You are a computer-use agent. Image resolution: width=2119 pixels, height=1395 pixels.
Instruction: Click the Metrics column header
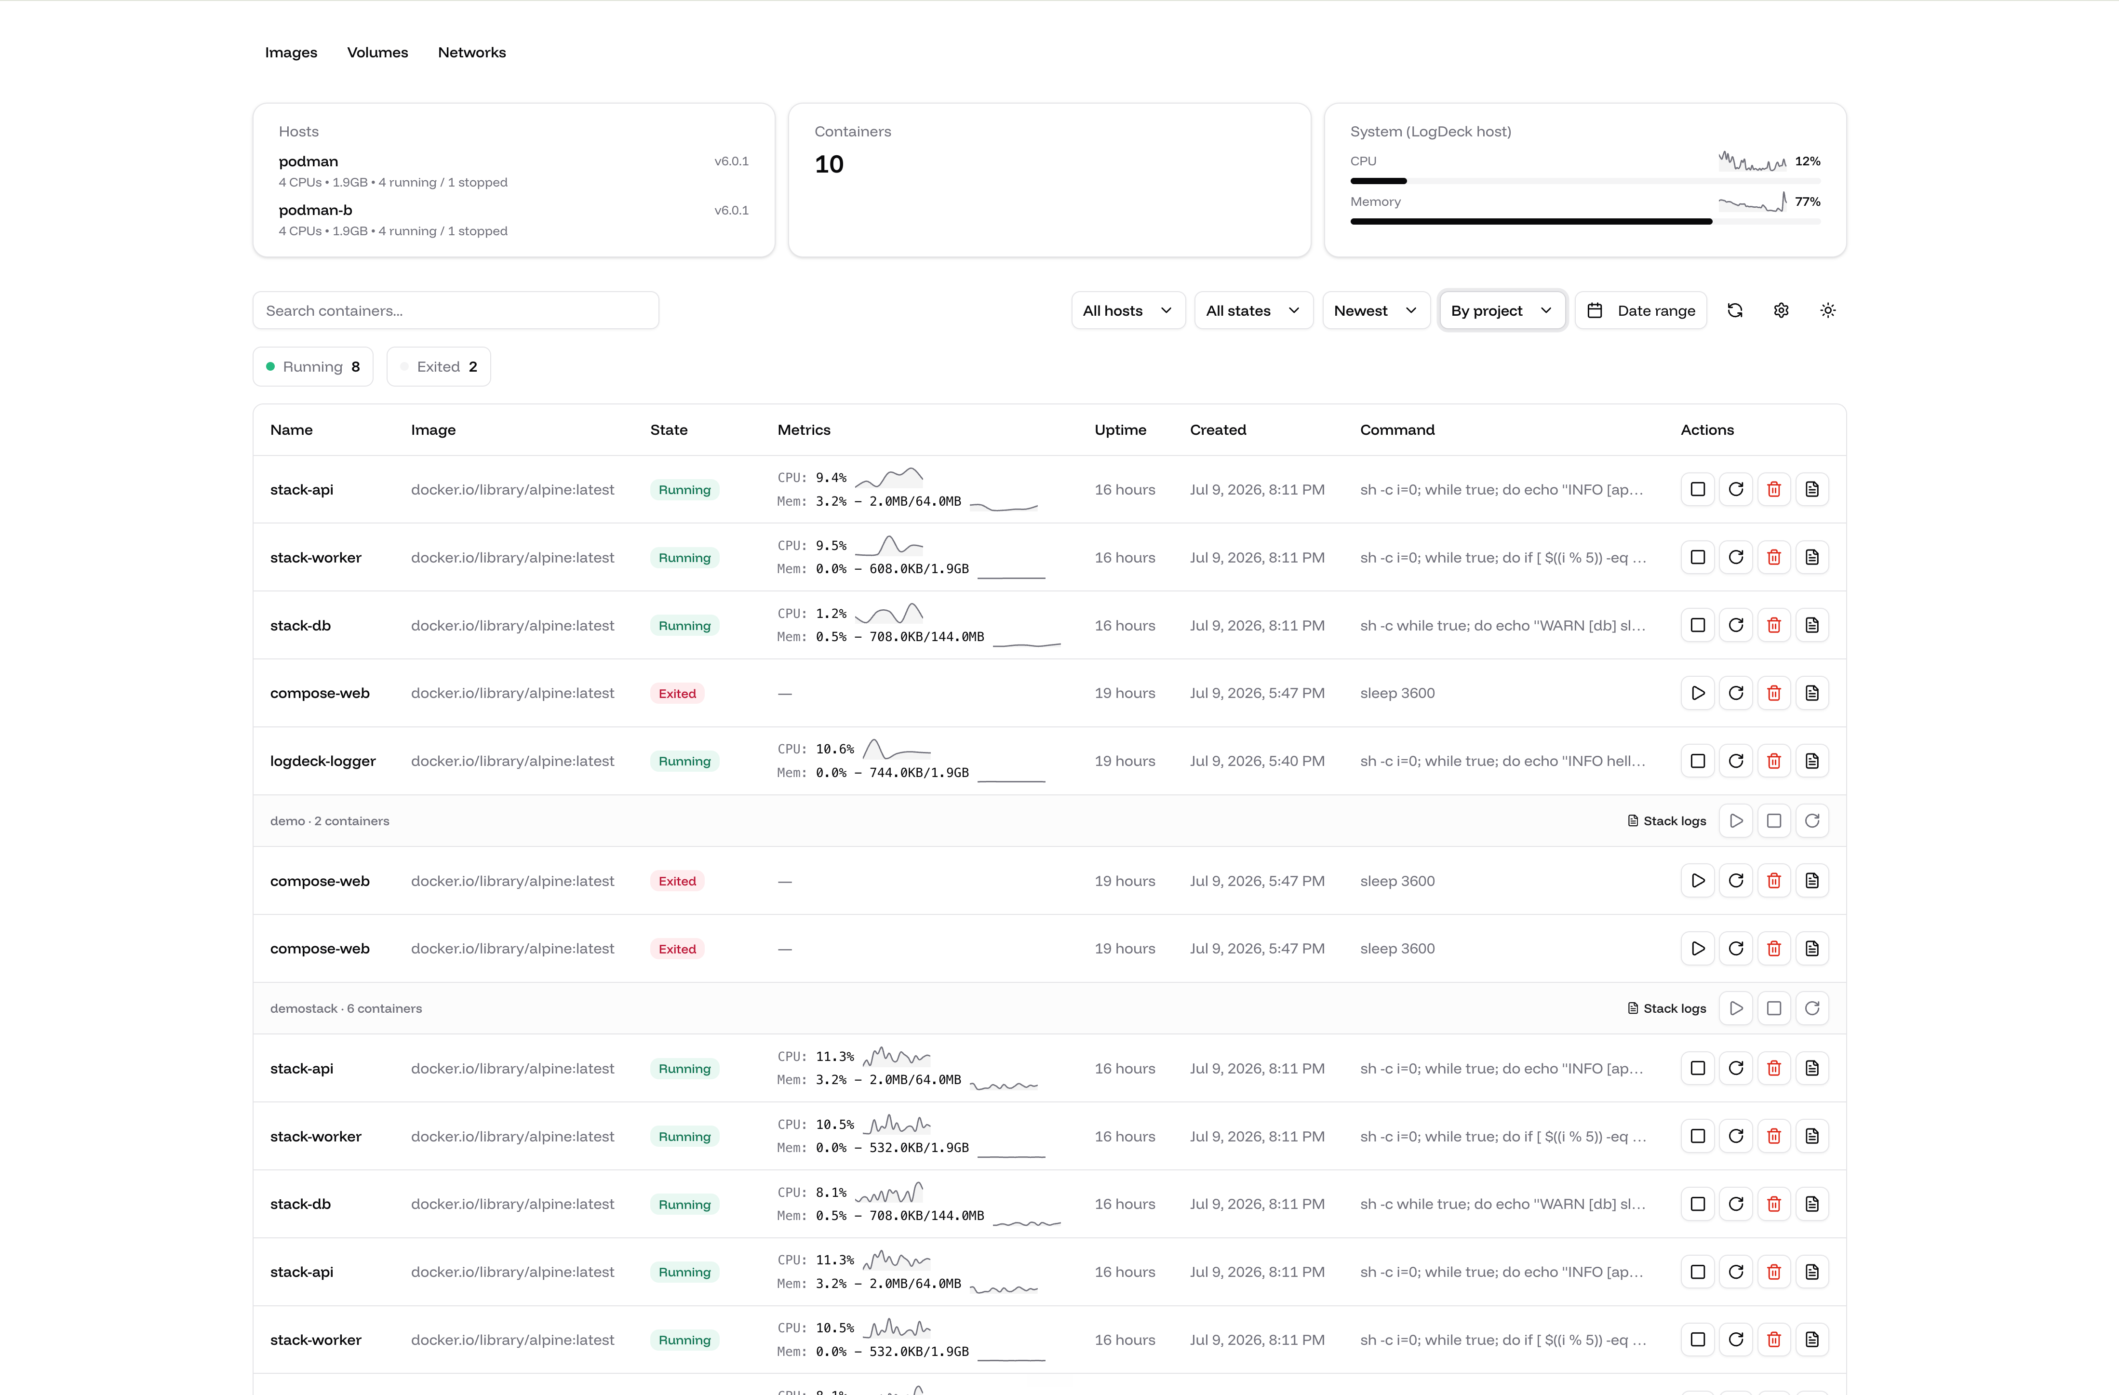(804, 430)
